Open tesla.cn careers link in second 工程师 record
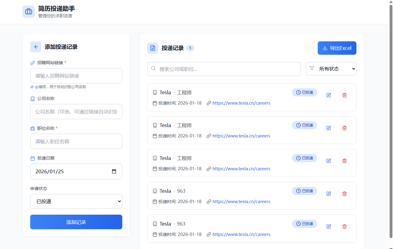Viewport: 393px width, 249px height. [x=241, y=136]
